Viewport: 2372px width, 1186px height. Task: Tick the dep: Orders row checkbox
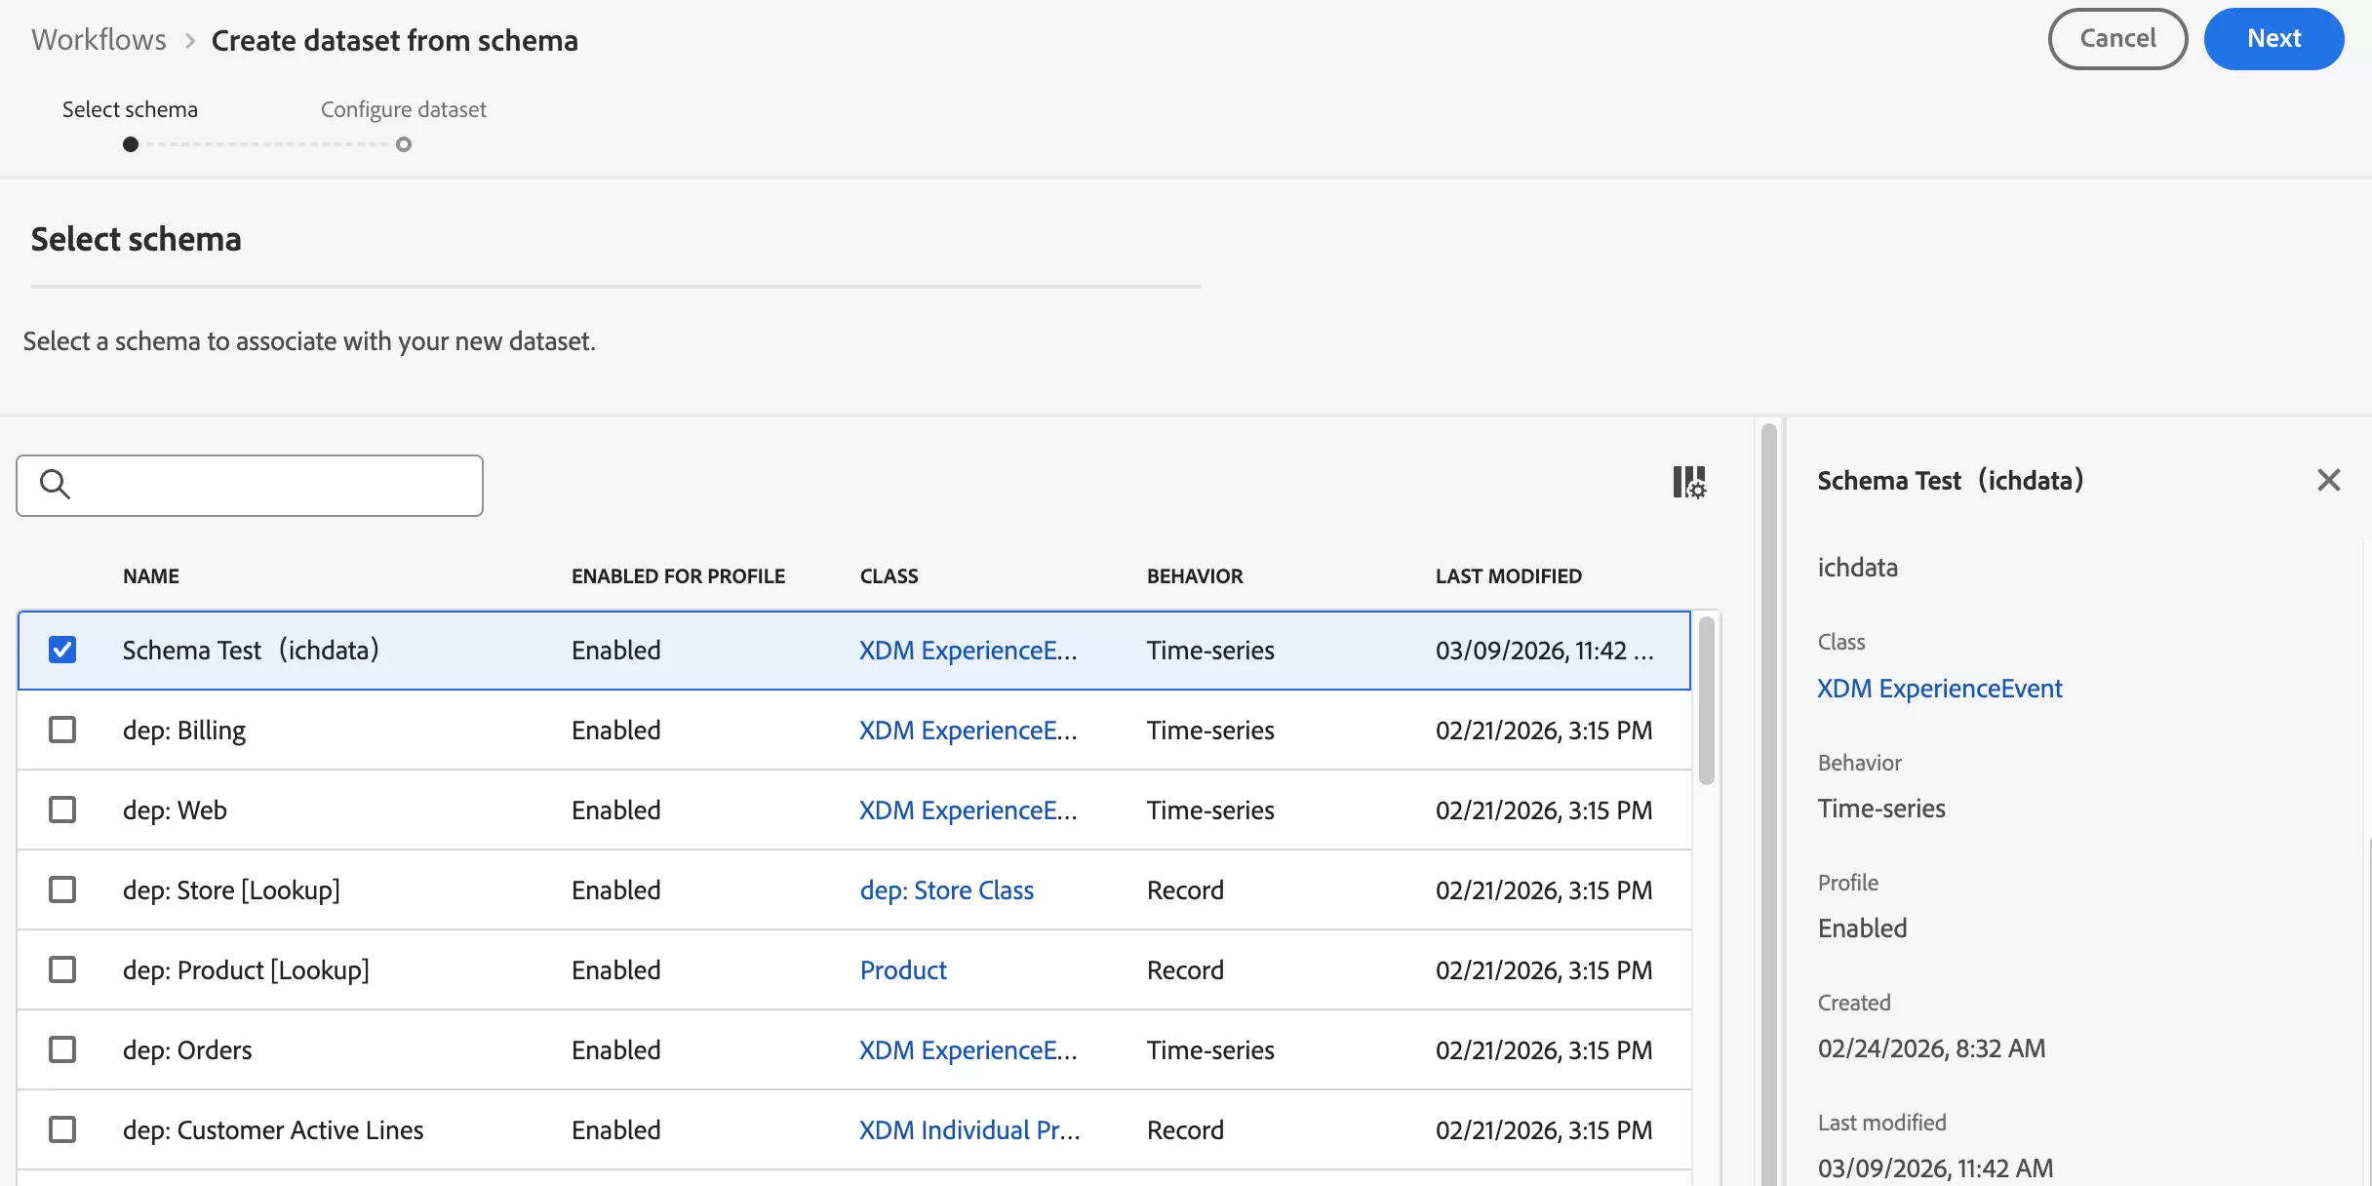tap(62, 1049)
